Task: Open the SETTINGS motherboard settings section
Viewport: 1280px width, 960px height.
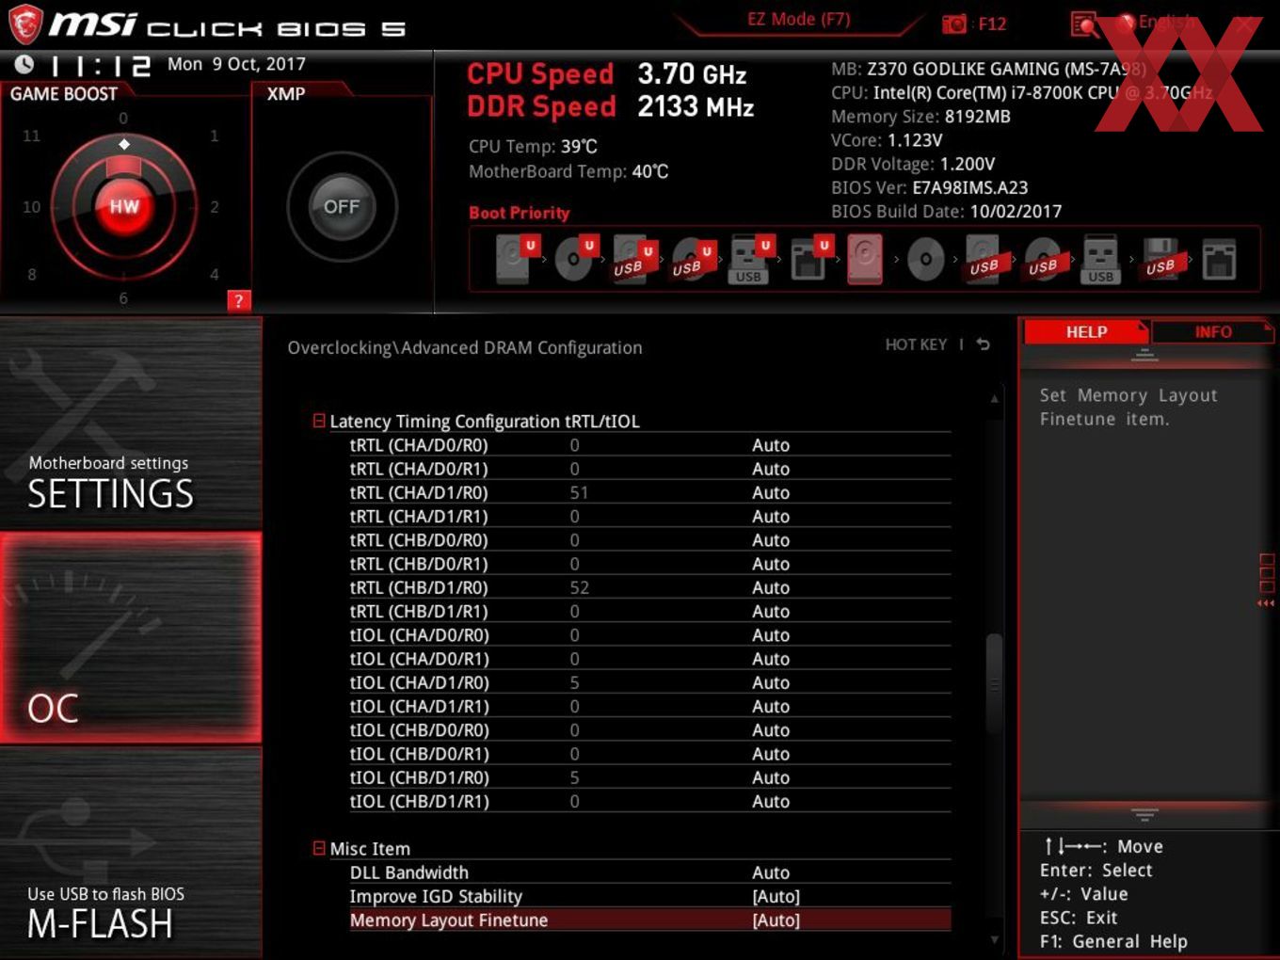Action: click(x=131, y=424)
